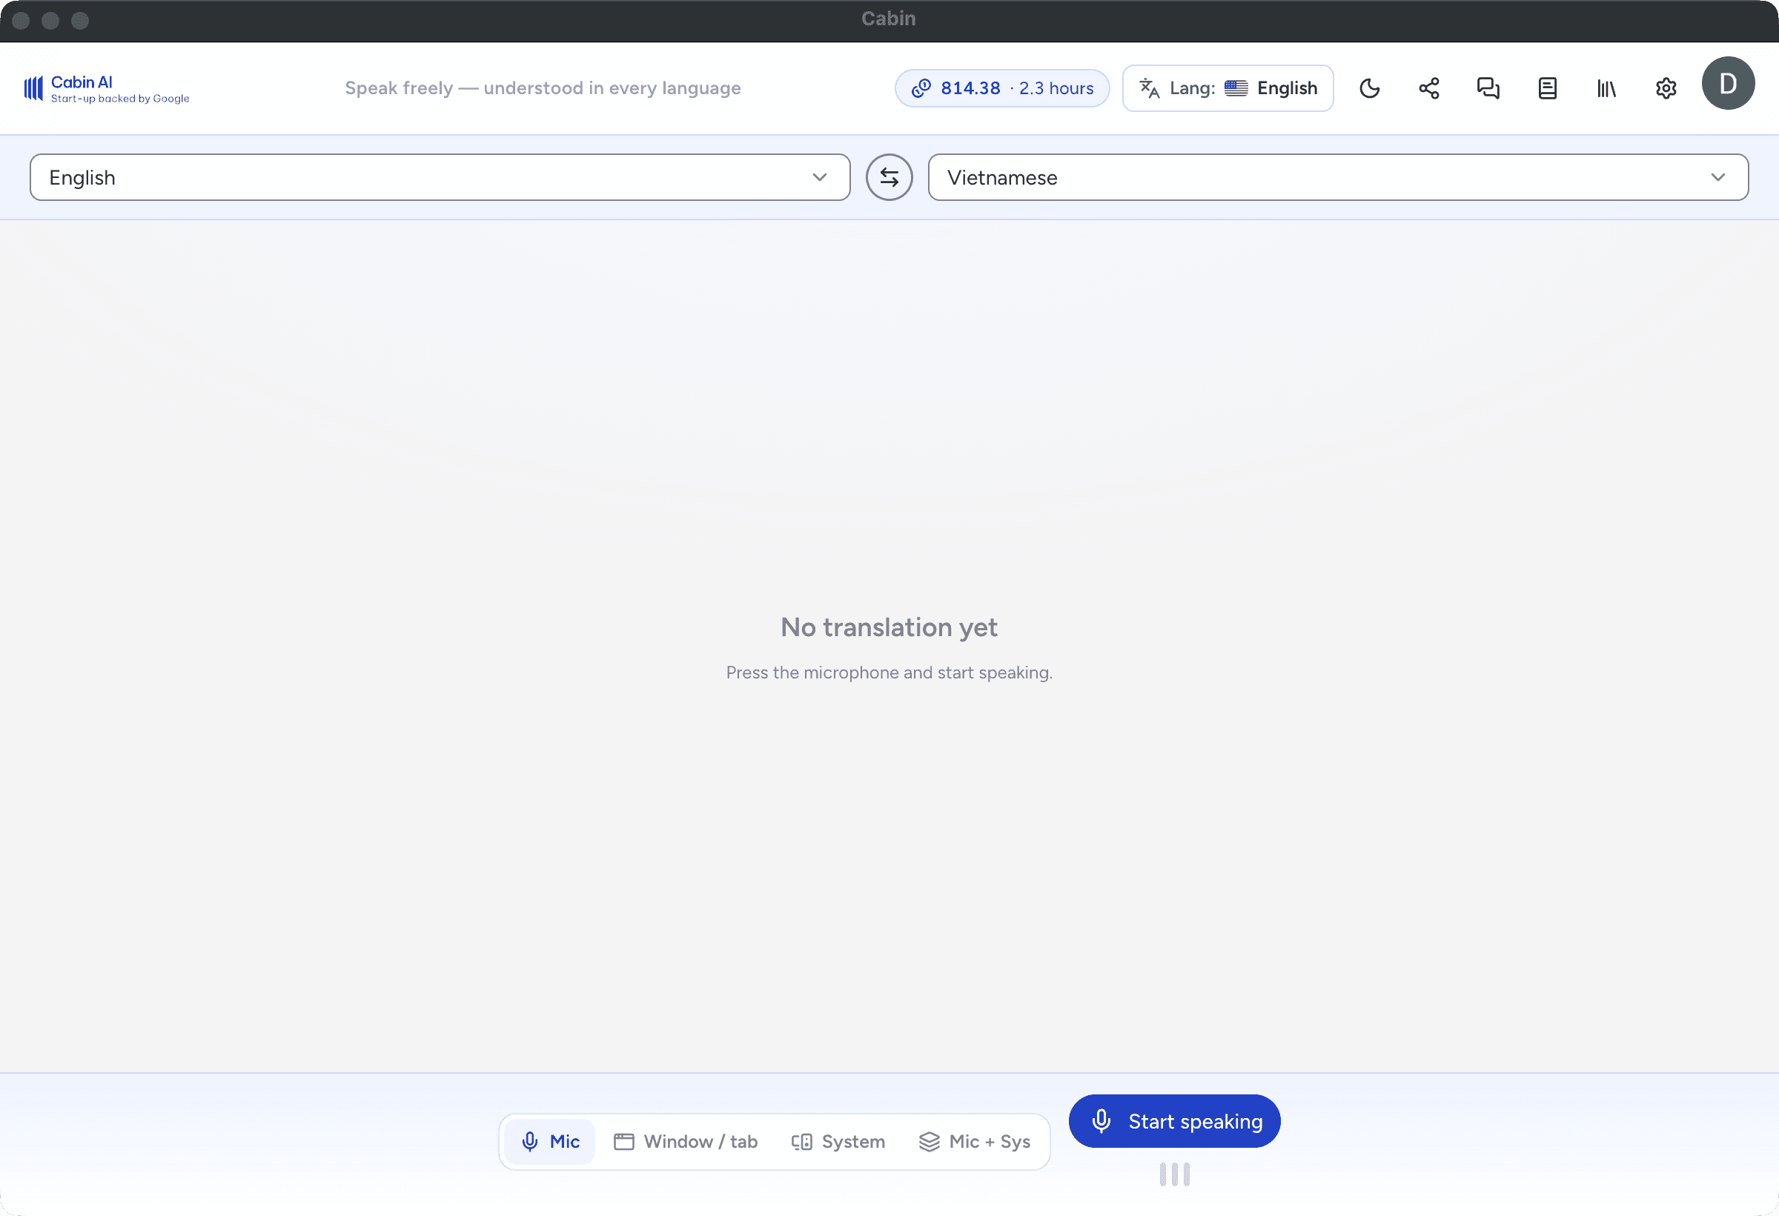Select the System audio source
This screenshot has width=1779, height=1216.
pyautogui.click(x=838, y=1142)
